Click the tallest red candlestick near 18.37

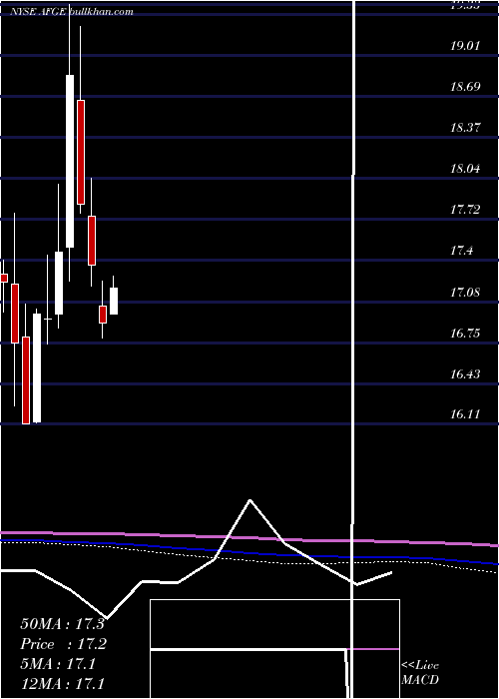point(81,152)
